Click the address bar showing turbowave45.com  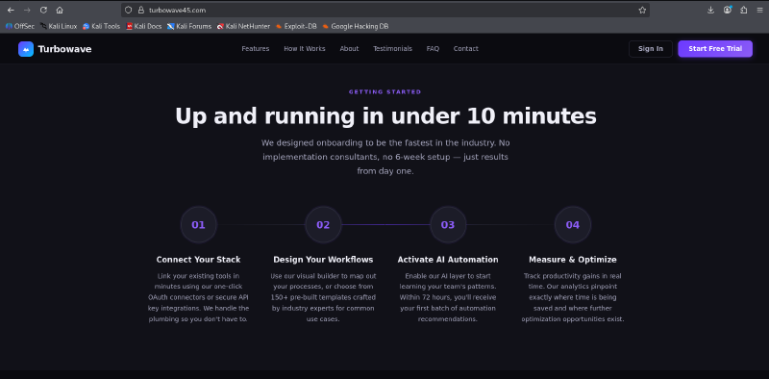coord(385,10)
